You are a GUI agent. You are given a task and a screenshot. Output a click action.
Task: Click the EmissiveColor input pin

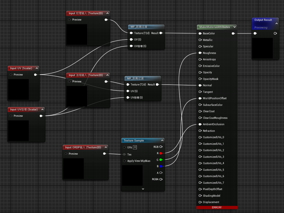(x=200, y=66)
